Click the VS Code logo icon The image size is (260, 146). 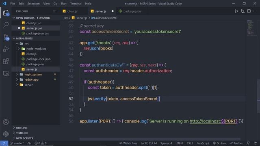(x=4, y=4)
